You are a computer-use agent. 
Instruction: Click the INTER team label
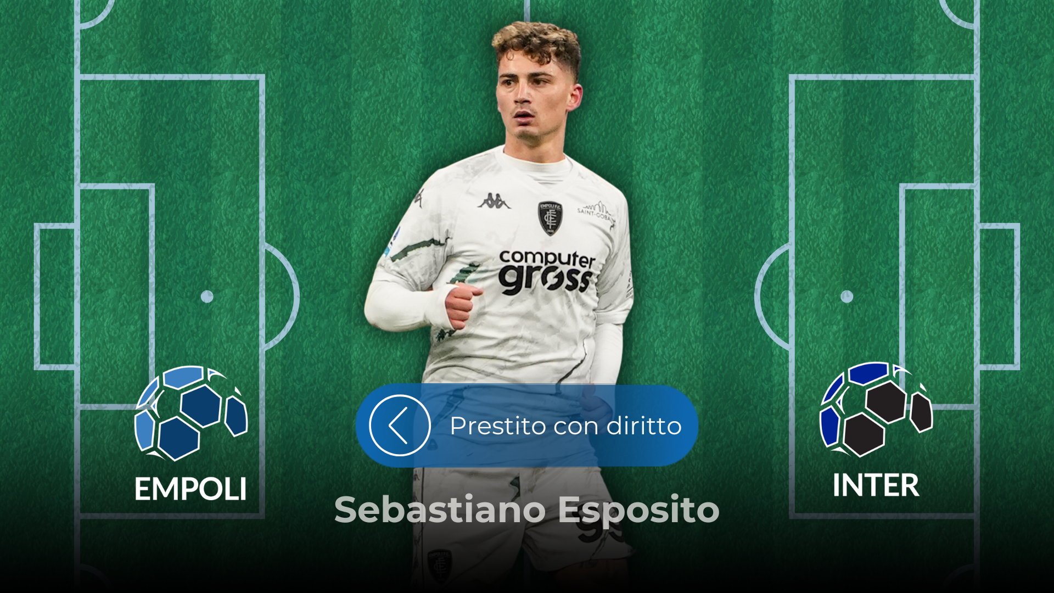point(876,485)
